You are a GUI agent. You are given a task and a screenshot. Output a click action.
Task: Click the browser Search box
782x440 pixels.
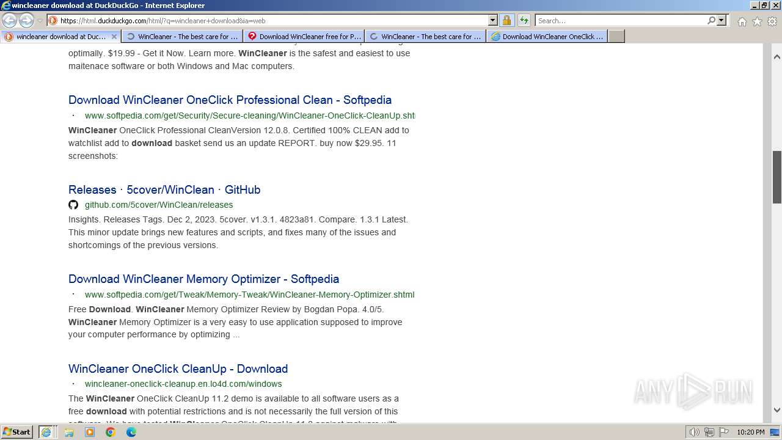tap(621, 20)
